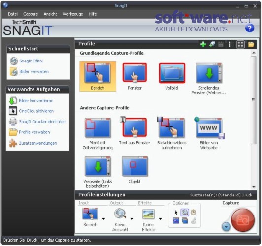Click the Grundlegende Capture-Profile heading

click(112, 53)
